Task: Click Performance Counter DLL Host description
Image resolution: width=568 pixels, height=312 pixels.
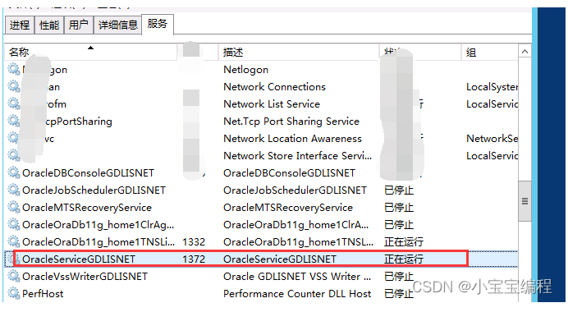Action: pos(297,294)
